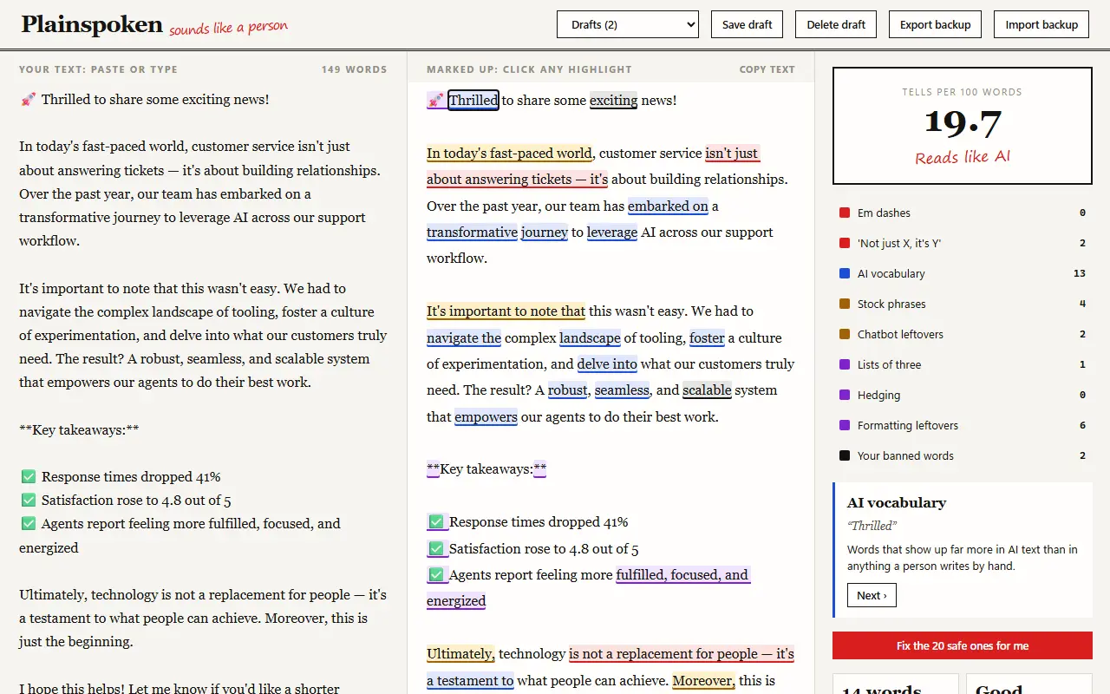Screen dimensions: 1110x694
Task: Click highlighted 'navigate the' in the marked-up pane
Action: tap(464, 338)
